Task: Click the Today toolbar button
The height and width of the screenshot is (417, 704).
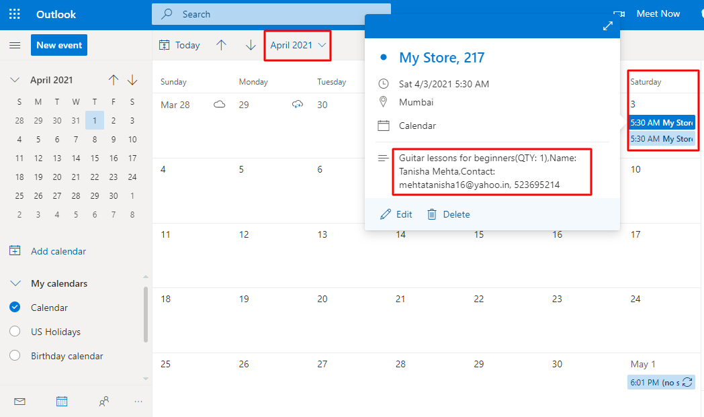Action: (x=179, y=45)
